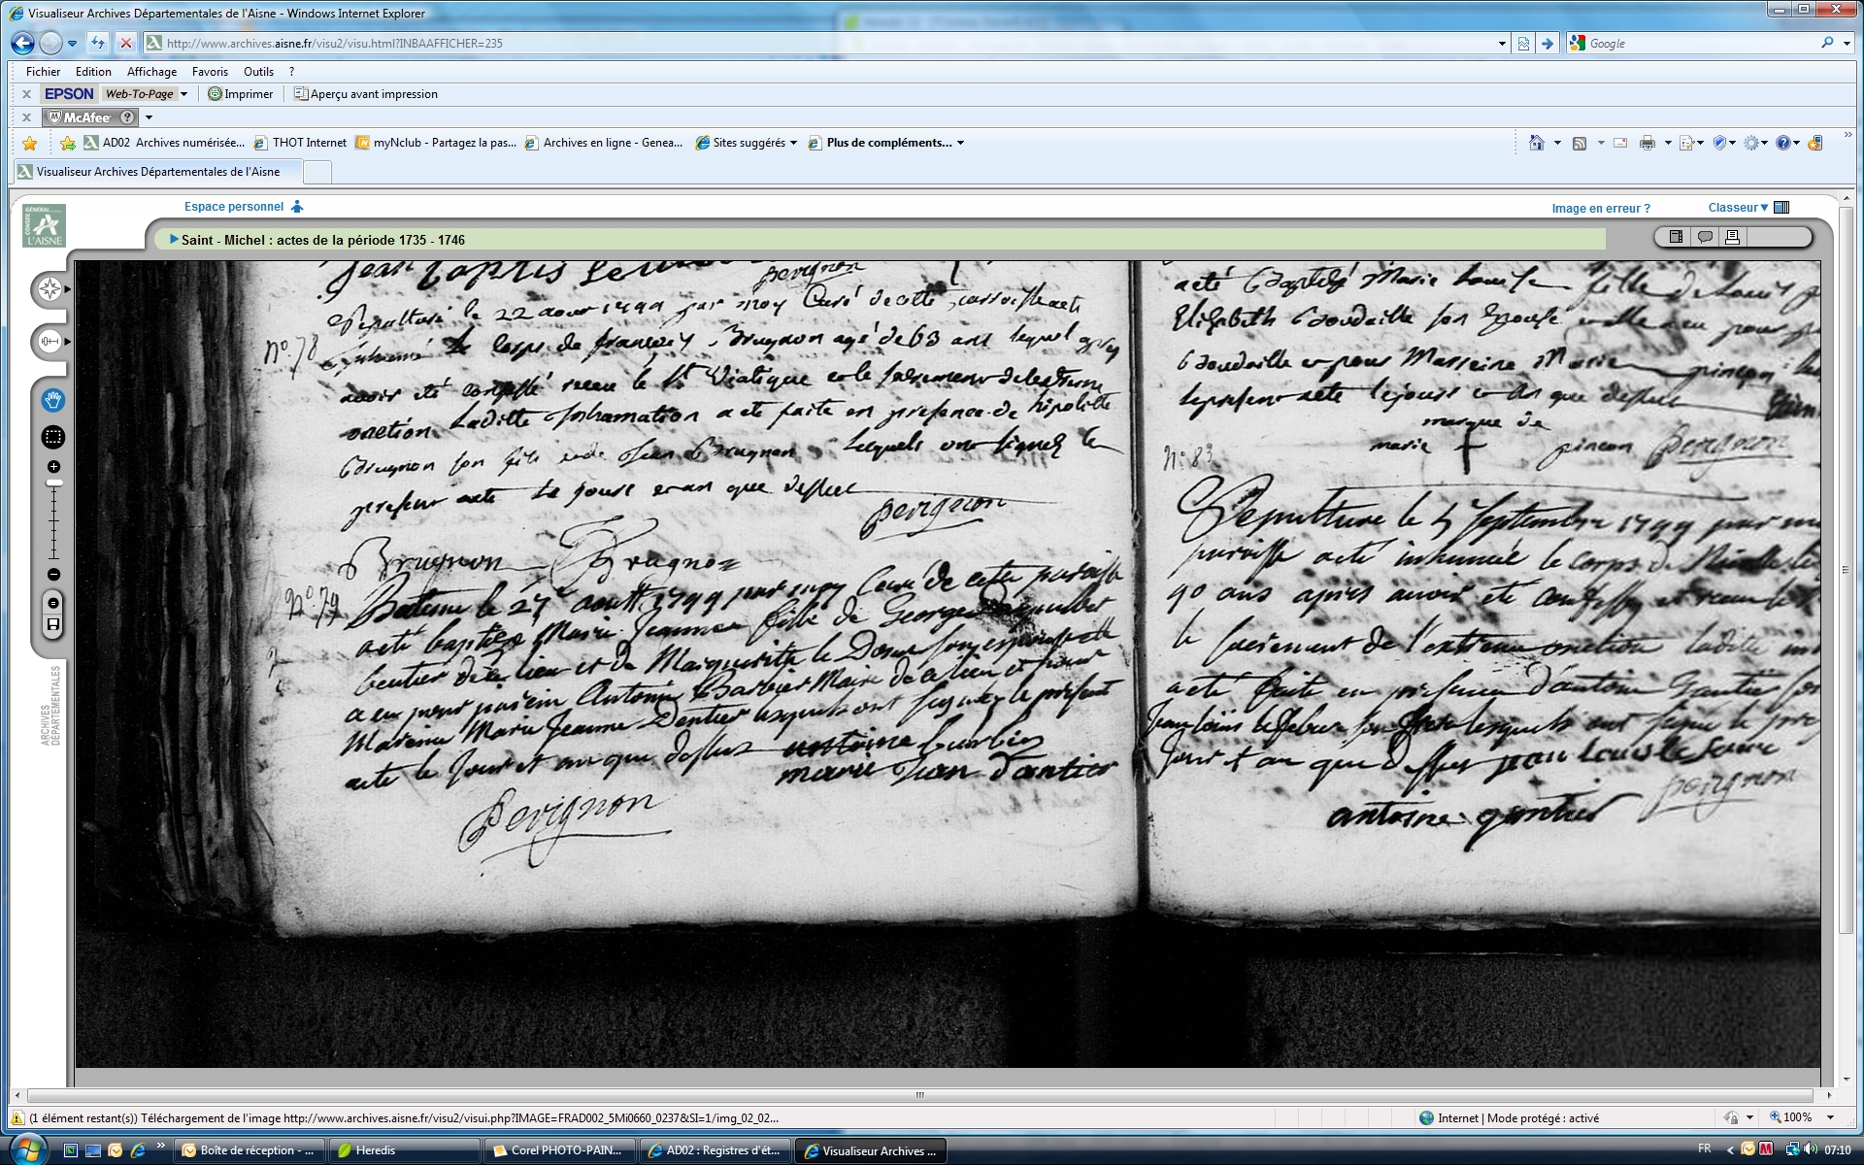Open the Espace personnel link

pos(234,207)
